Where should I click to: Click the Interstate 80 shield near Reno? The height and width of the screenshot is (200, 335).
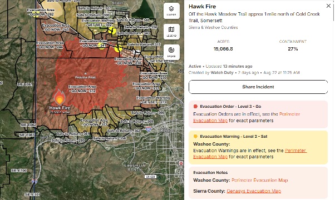click(x=149, y=129)
